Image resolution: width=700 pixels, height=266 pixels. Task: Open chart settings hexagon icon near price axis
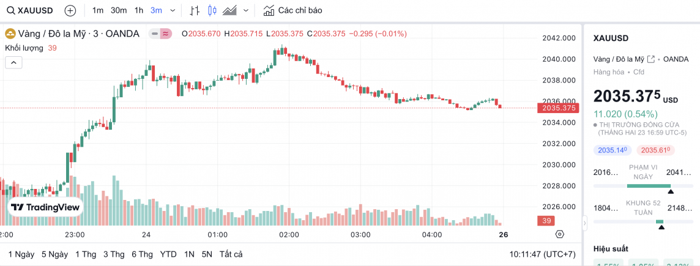[559, 234]
